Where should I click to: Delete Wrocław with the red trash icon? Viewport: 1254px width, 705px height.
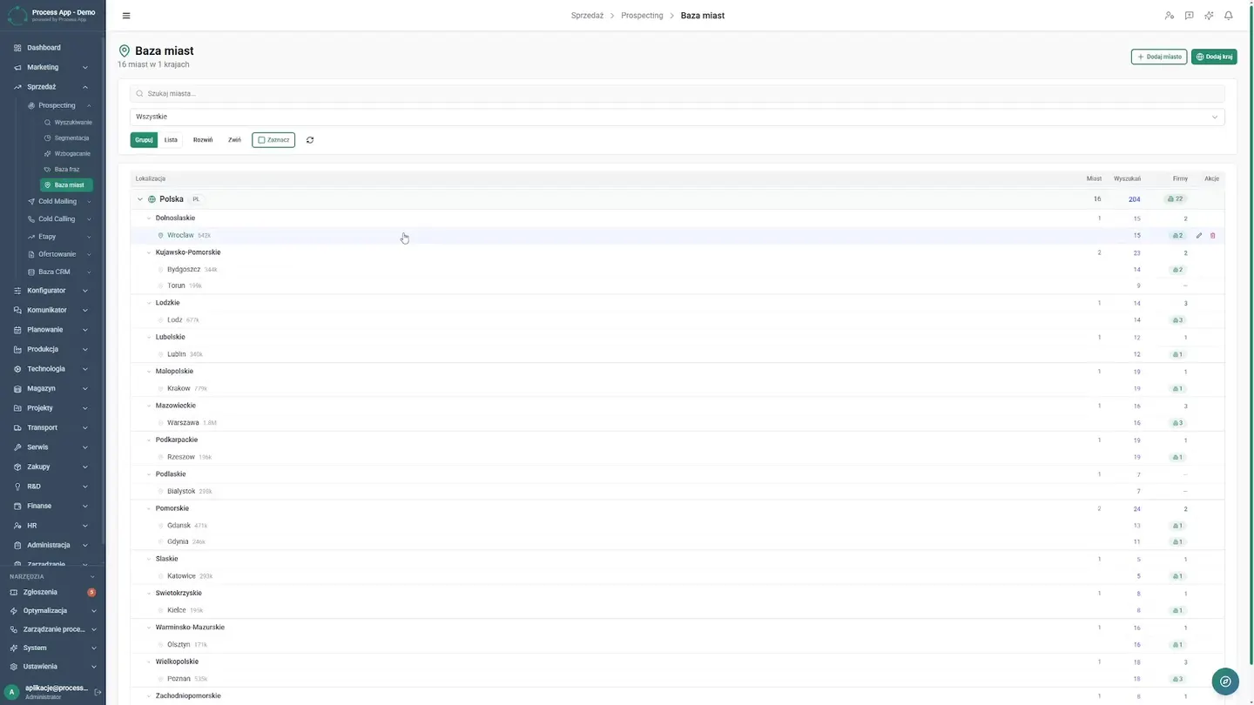pos(1213,236)
